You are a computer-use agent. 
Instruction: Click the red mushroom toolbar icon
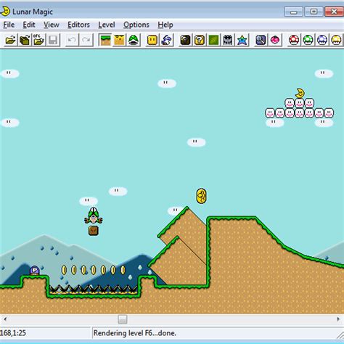point(294,40)
